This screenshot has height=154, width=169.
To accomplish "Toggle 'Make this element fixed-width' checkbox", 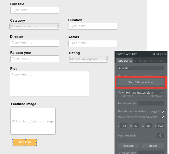I will [x=163, y=117].
